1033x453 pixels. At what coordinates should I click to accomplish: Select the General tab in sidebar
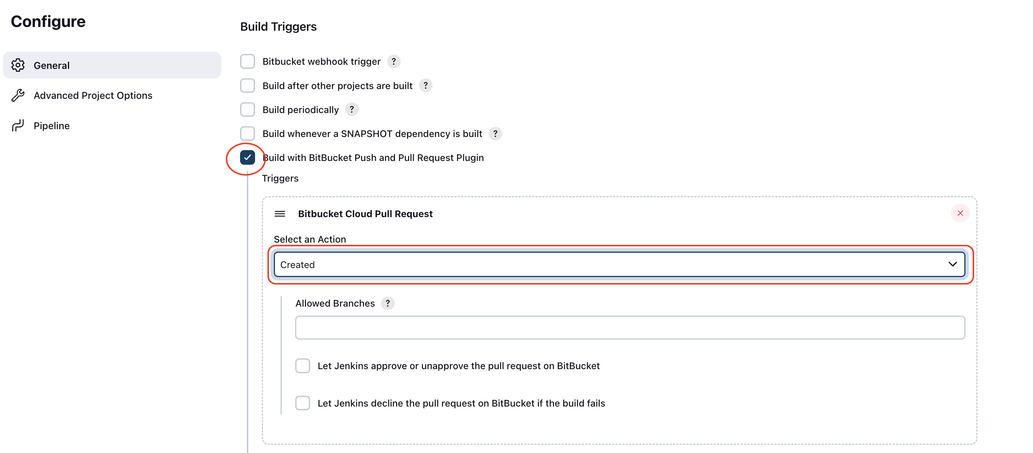pyautogui.click(x=112, y=64)
